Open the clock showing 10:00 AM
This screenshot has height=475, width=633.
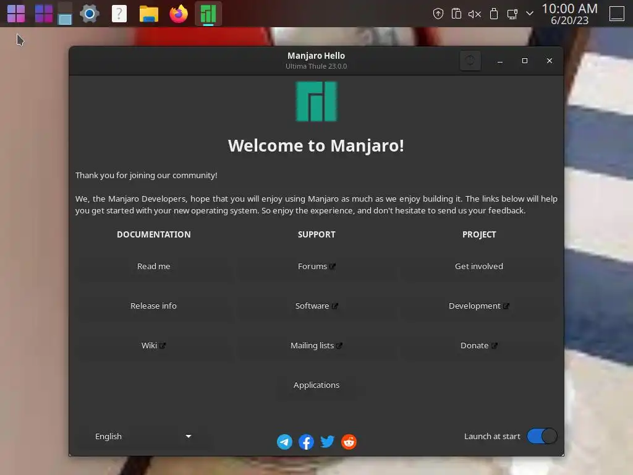[569, 14]
